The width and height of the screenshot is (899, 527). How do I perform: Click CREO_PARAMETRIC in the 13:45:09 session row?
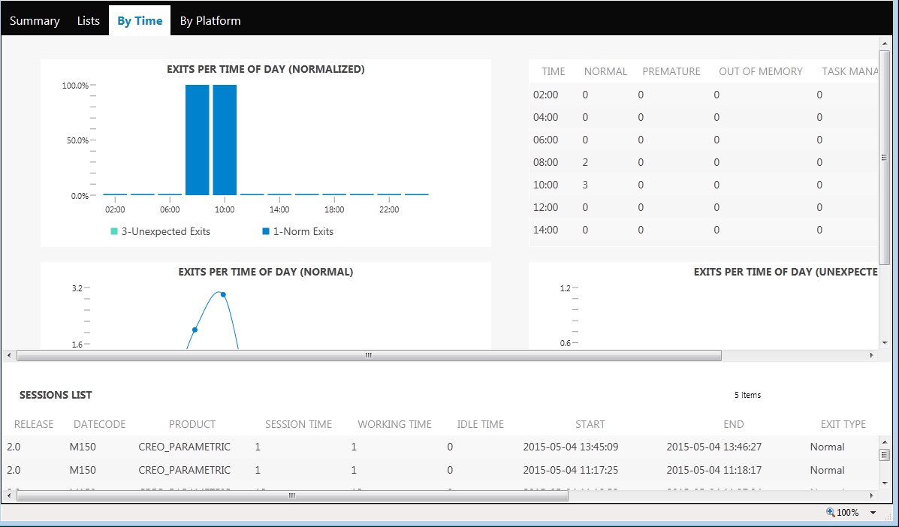click(185, 447)
